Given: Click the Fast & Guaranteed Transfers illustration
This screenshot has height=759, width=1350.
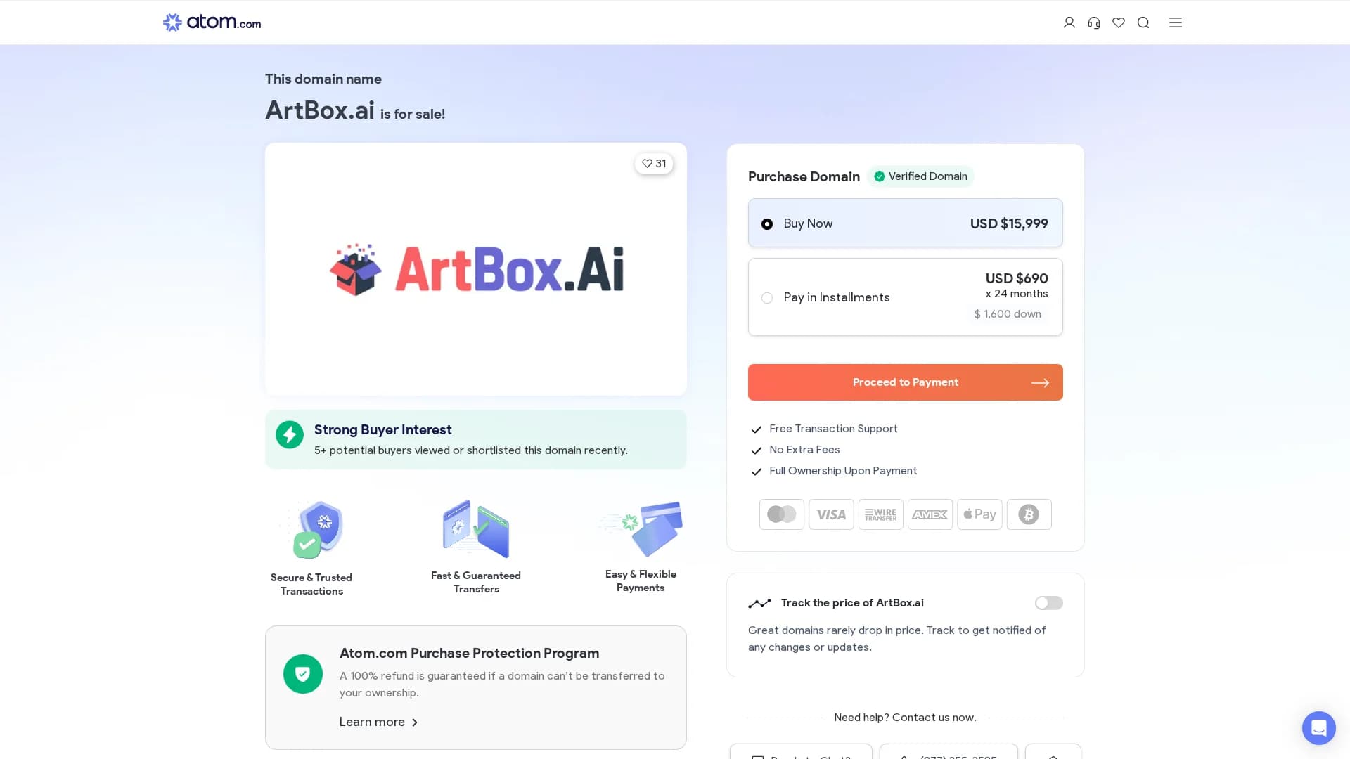Looking at the screenshot, I should [x=476, y=529].
